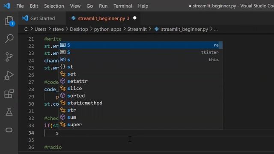
Task: Click the class icon beside staticmethod
Action: (x=63, y=103)
